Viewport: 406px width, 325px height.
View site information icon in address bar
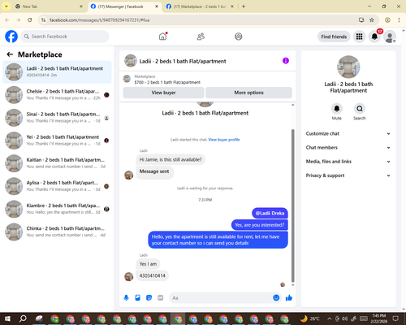[43, 20]
